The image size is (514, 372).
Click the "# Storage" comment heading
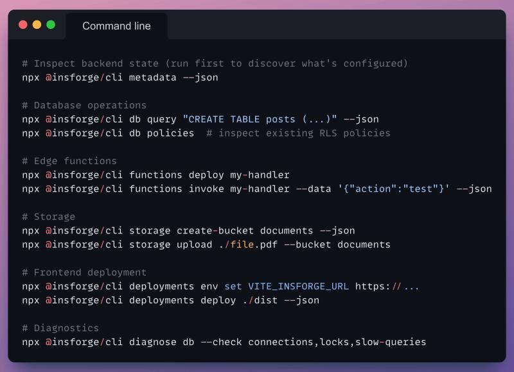[49, 217]
